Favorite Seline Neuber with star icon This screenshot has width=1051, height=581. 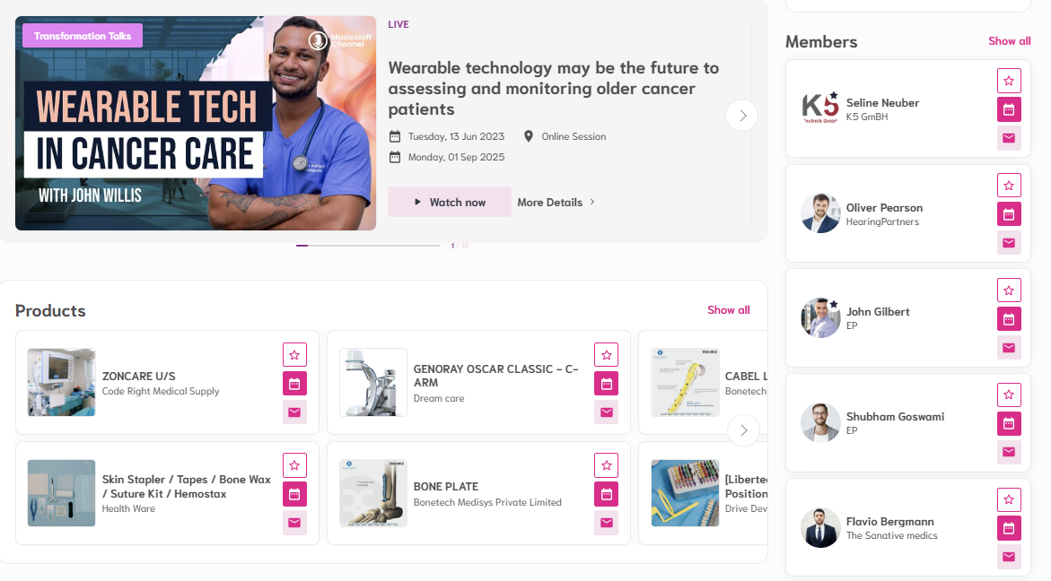1009,81
